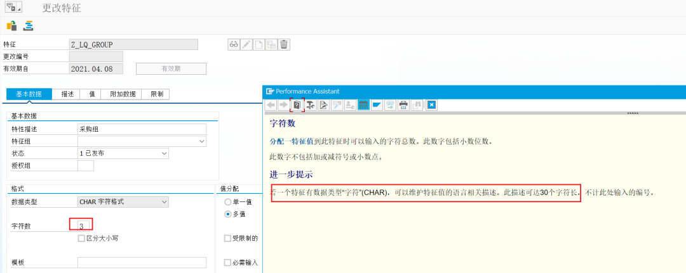Switch to the 描述 tab
Image resolution: width=686 pixels, height=273 pixels.
pos(67,94)
